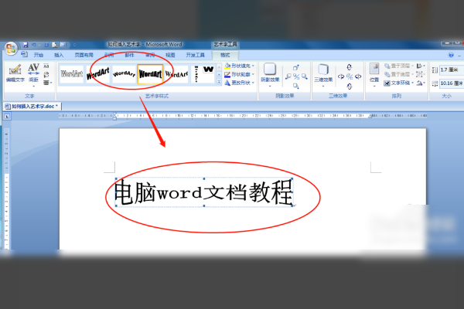Nudge shadow up icon
This screenshot has height=309, width=464.
click(296, 68)
